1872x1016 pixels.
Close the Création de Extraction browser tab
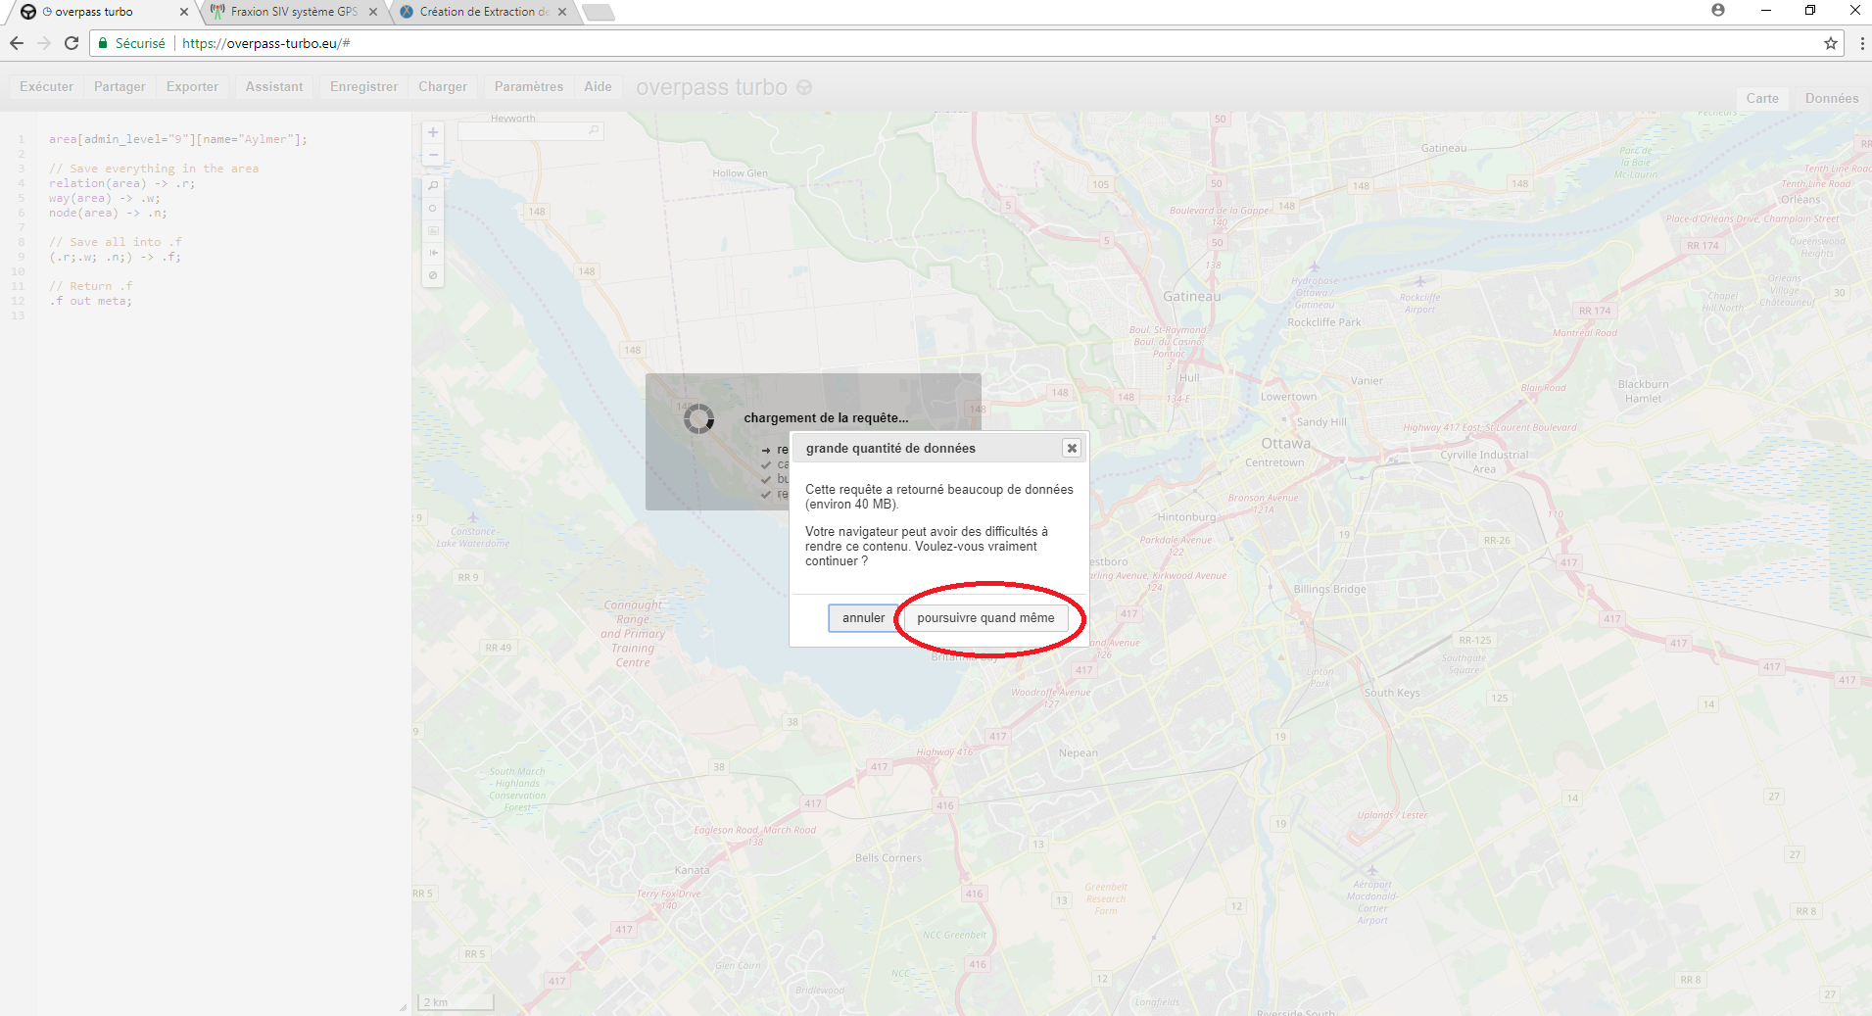pyautogui.click(x=561, y=12)
